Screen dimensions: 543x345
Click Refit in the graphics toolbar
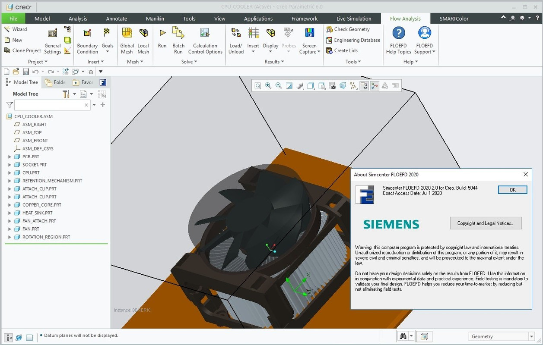click(258, 86)
